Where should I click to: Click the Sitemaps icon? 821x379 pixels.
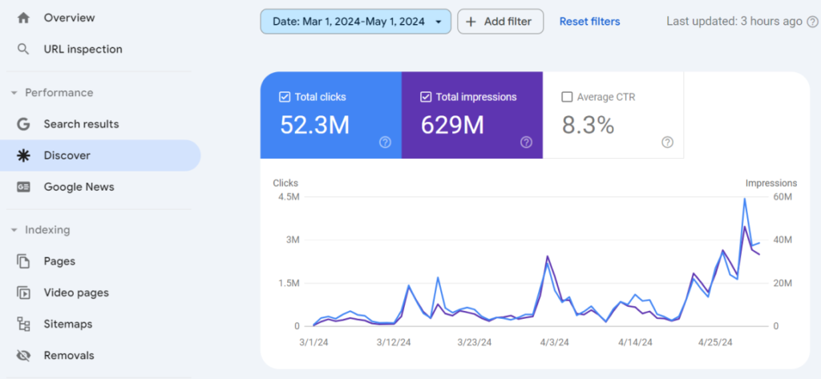23,324
